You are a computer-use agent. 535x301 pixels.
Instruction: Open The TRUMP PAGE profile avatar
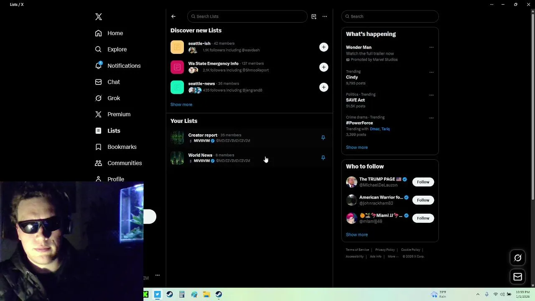tap(352, 182)
